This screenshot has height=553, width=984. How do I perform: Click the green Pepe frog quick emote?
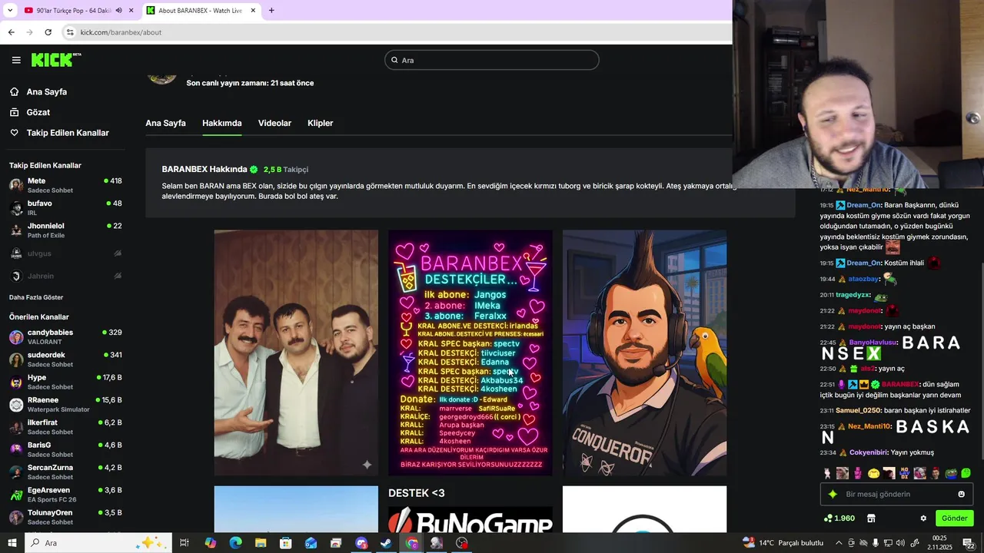(951, 473)
